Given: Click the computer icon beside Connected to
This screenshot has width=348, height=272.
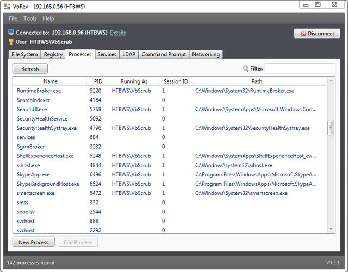Looking at the screenshot, I should [11, 33].
